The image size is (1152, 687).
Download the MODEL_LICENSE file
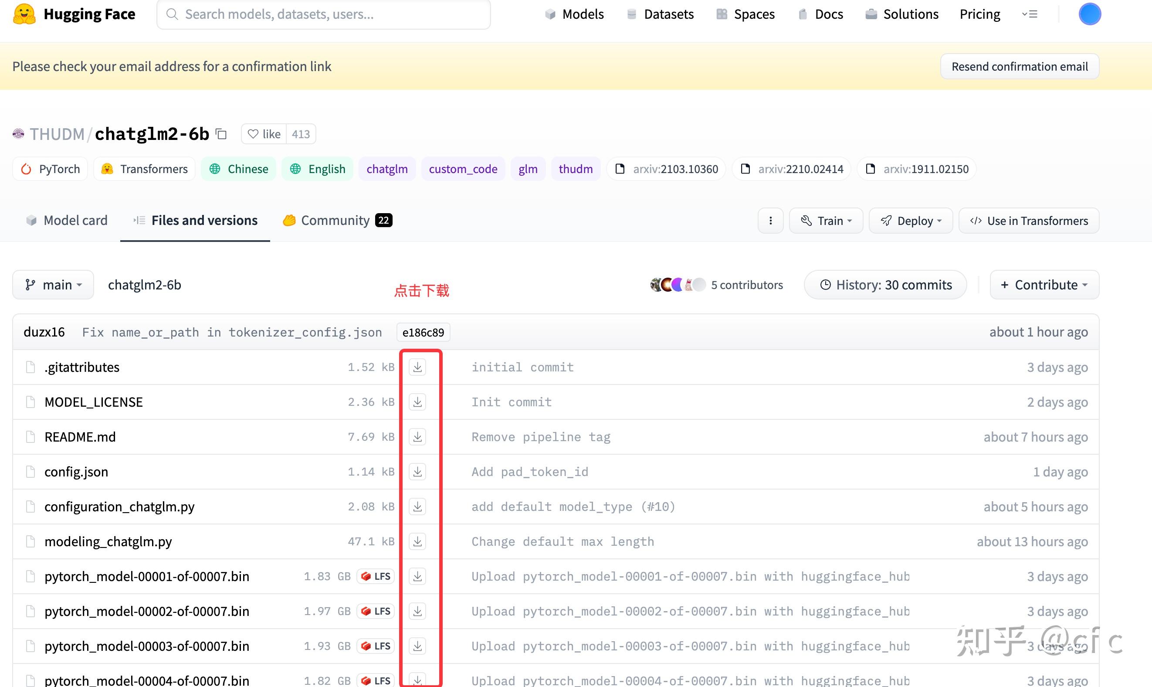point(417,402)
